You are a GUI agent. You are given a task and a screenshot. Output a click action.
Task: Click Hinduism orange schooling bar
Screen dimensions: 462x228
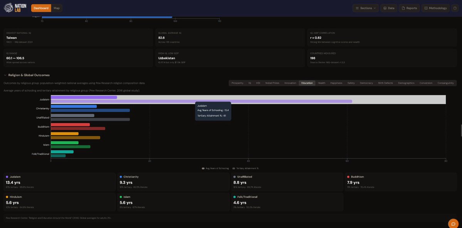64,133
